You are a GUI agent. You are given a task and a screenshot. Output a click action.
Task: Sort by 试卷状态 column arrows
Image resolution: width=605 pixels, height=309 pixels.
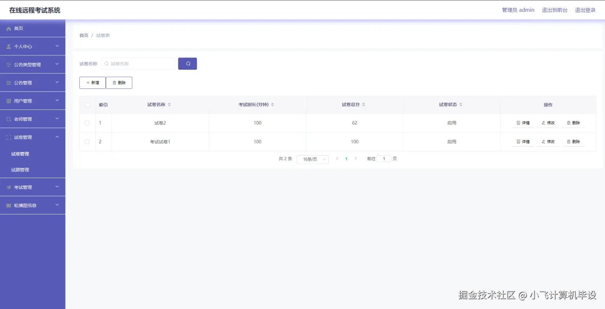[x=461, y=105]
